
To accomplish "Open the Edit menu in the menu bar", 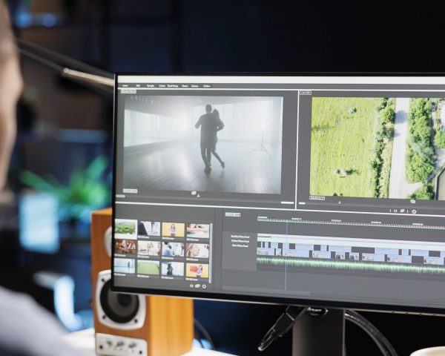I will 138,85.
